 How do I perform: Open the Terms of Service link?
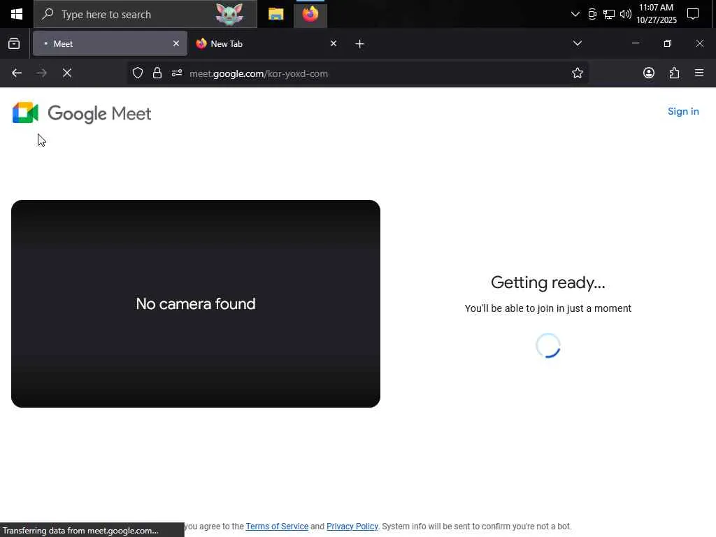(277, 526)
